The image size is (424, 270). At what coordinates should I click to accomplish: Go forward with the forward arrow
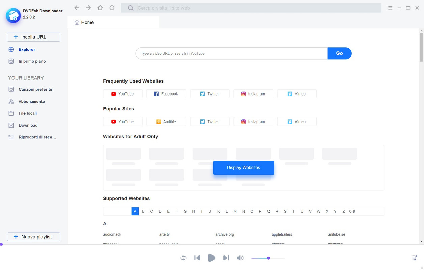click(88, 8)
